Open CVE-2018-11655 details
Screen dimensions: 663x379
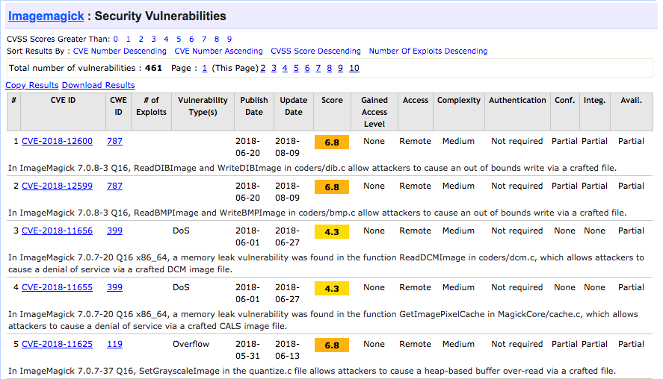pos(57,287)
